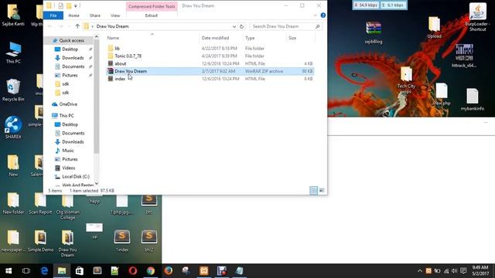Open the View ribbon tab
495x278 pixels.
(115, 15)
